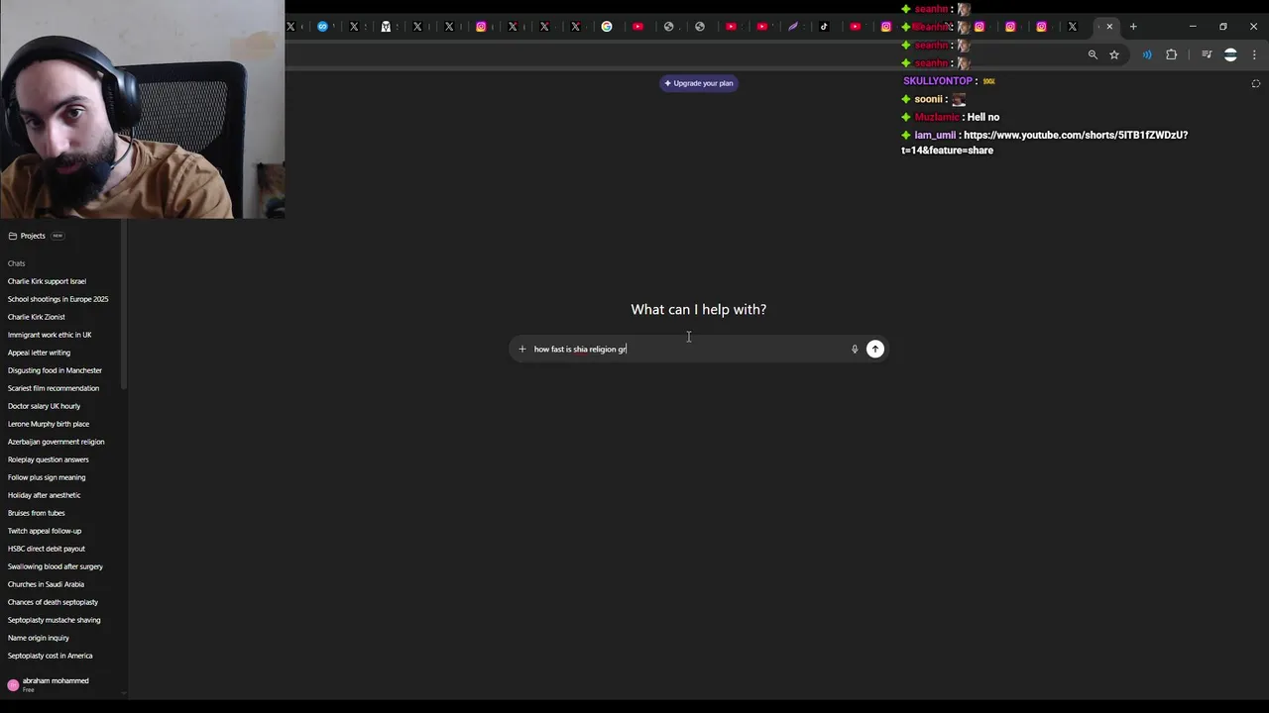
Task: Click Muzlamic's 'Hell no' chat message
Action: 982,117
